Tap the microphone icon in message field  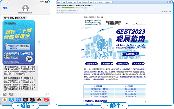pyautogui.click(x=46, y=94)
